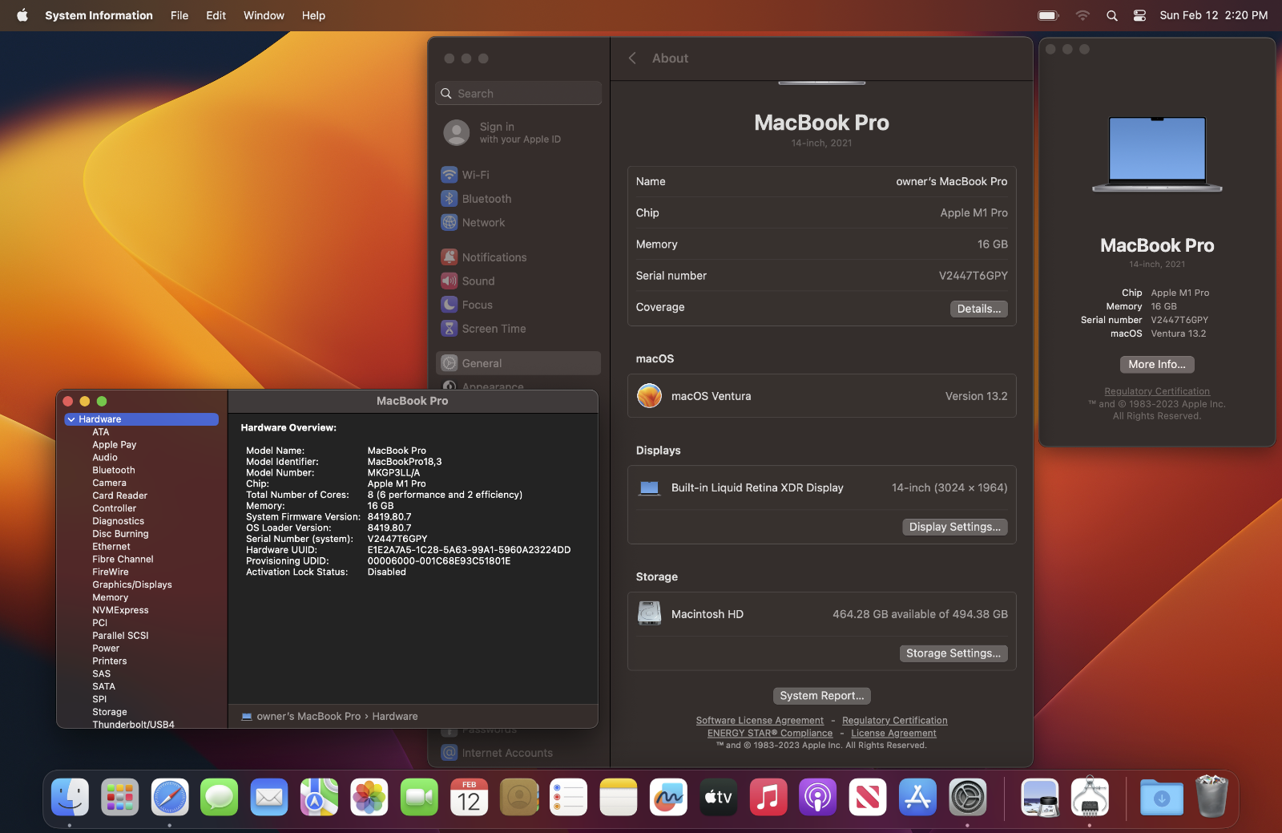Launch Freeform from the Dock
Viewport: 1282px width, 833px height.
(668, 798)
